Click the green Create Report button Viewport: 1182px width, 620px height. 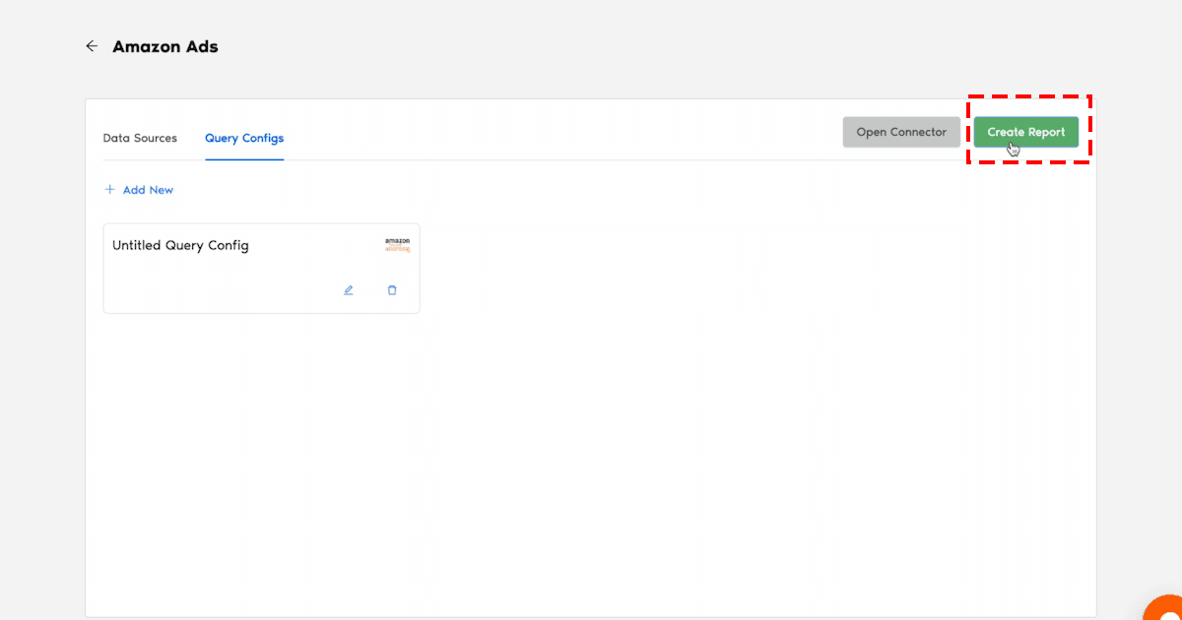click(x=1025, y=132)
